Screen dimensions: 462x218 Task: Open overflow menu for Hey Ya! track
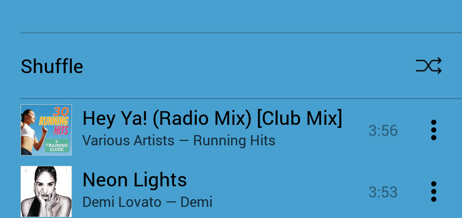433,130
